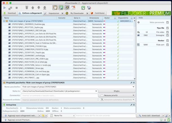Click the stop downloads icon
This screenshot has width=172, height=123.
click(17, 8)
